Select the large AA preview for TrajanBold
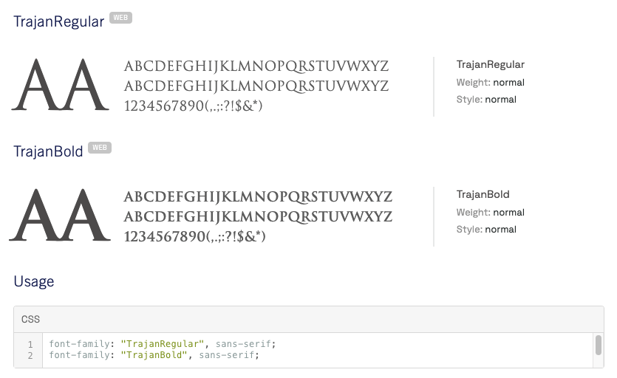The image size is (617, 378). pos(55,215)
